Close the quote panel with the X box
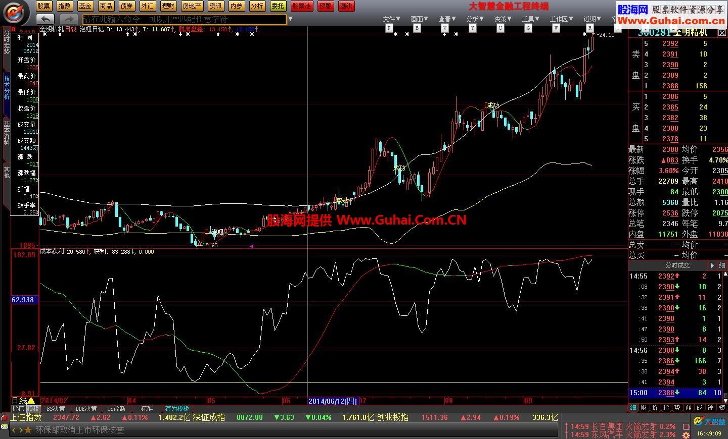The height and width of the screenshot is (439, 728). tap(722, 33)
